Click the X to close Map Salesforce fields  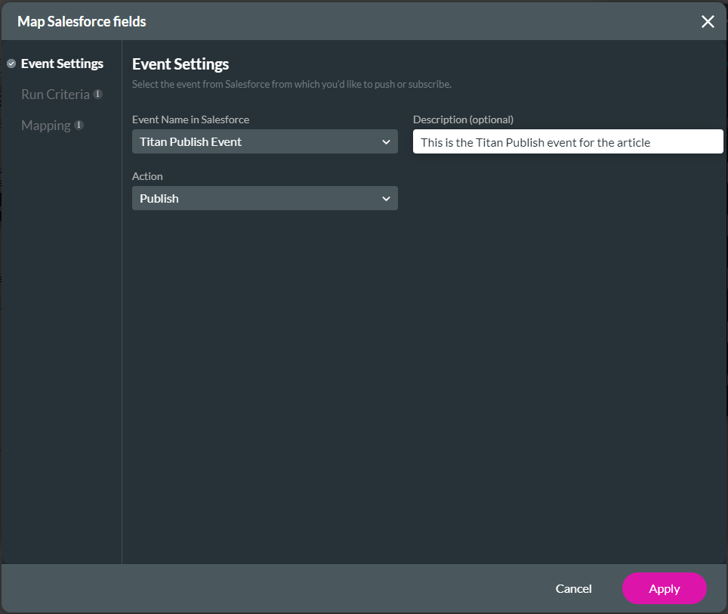pyautogui.click(x=708, y=21)
